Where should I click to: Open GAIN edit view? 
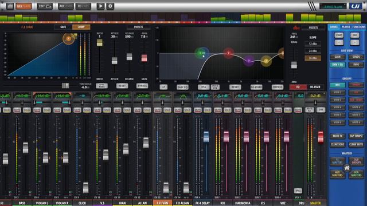338,57
